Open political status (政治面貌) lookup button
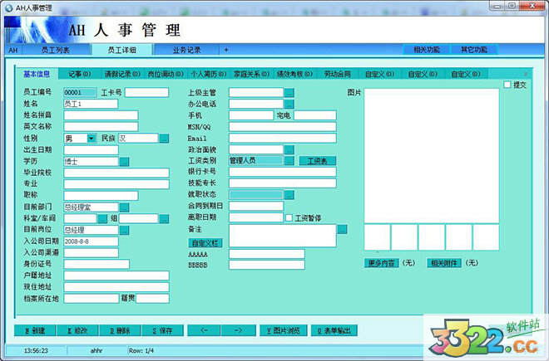This screenshot has height=361, width=549. pos(289,150)
